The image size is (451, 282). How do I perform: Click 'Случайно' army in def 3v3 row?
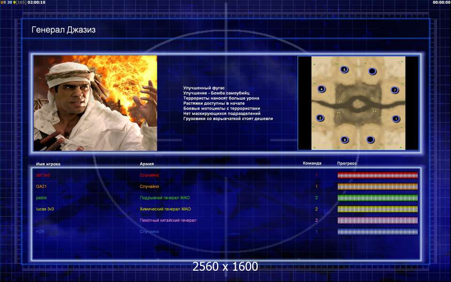click(x=149, y=175)
